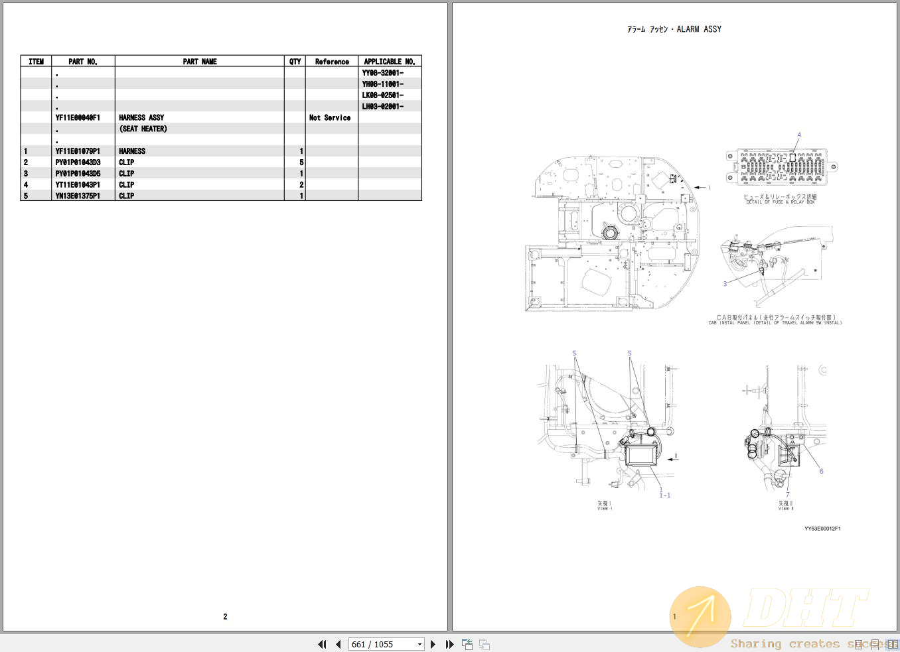This screenshot has width=900, height=652.
Task: Click applicable number LH03-02001-
Action: [383, 107]
